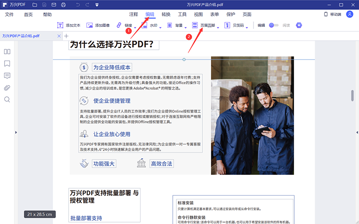Click the vertical scrollbar thumb
The height and width of the screenshot is (224, 359).
352,95
